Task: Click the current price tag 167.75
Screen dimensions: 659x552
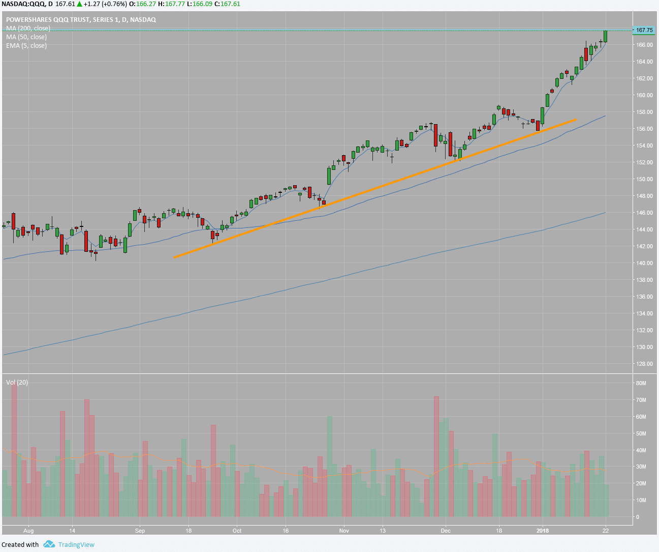Action: point(644,31)
